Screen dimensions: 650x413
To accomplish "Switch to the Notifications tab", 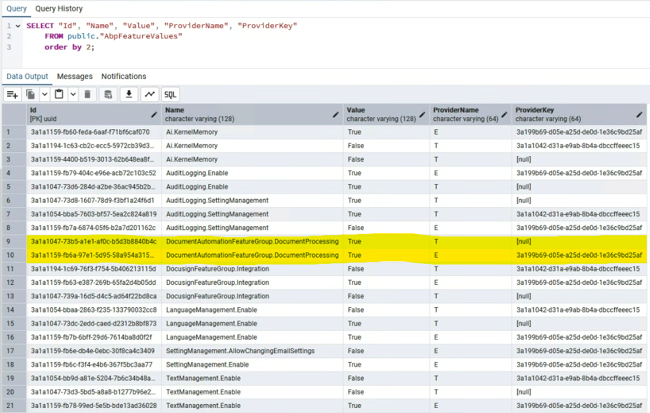I will pos(124,76).
